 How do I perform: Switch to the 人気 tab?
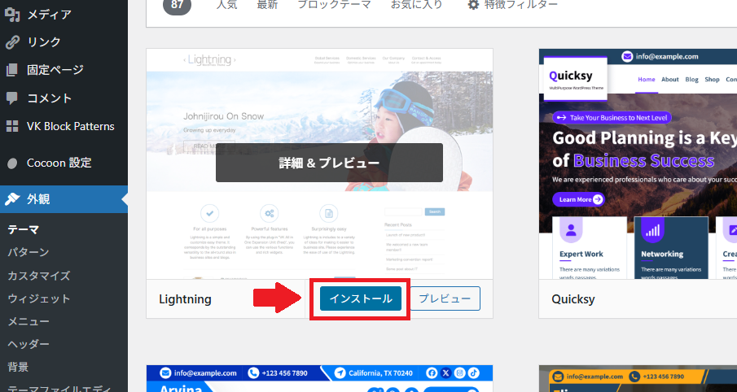[227, 5]
